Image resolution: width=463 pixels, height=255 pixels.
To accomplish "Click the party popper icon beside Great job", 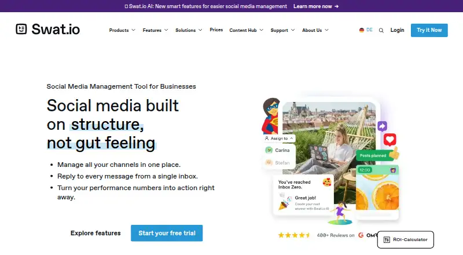I will pyautogui.click(x=285, y=202).
